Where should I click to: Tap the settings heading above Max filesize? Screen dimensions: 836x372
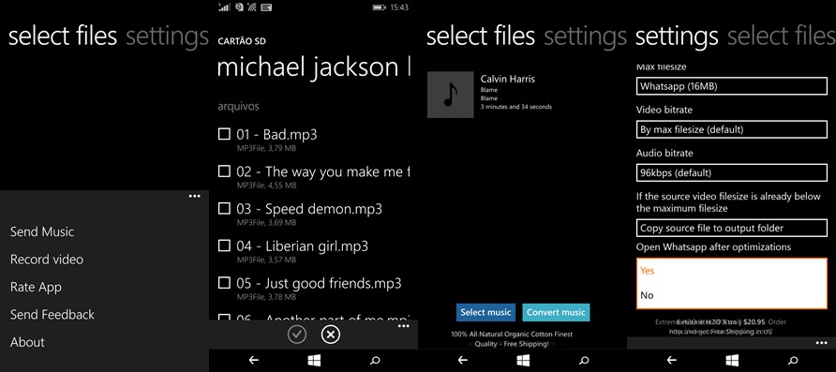point(677,37)
